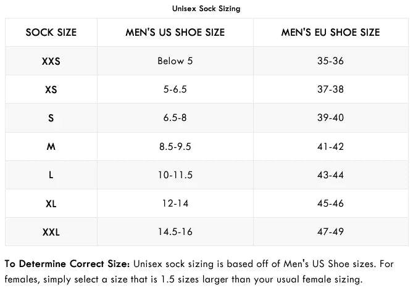Click the Unisex Sock Sizing title

[x=206, y=9]
